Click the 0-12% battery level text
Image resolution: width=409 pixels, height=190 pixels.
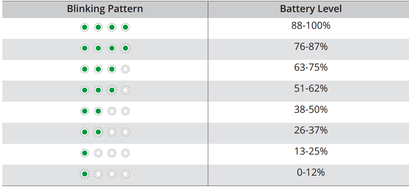click(x=311, y=172)
